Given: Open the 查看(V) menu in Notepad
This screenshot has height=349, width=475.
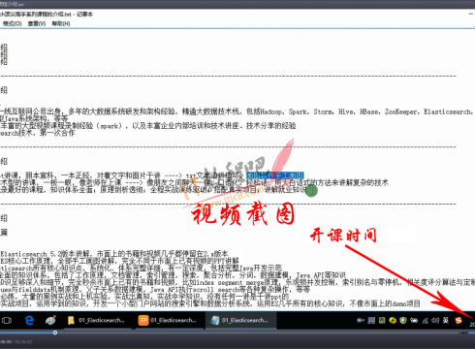Looking at the screenshot, I should coord(37,23).
